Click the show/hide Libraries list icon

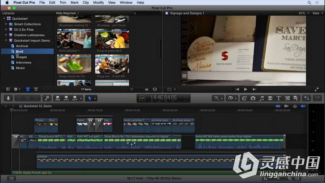(8, 89)
